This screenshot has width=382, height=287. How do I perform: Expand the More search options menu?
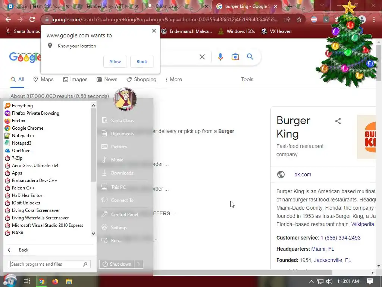(x=174, y=79)
